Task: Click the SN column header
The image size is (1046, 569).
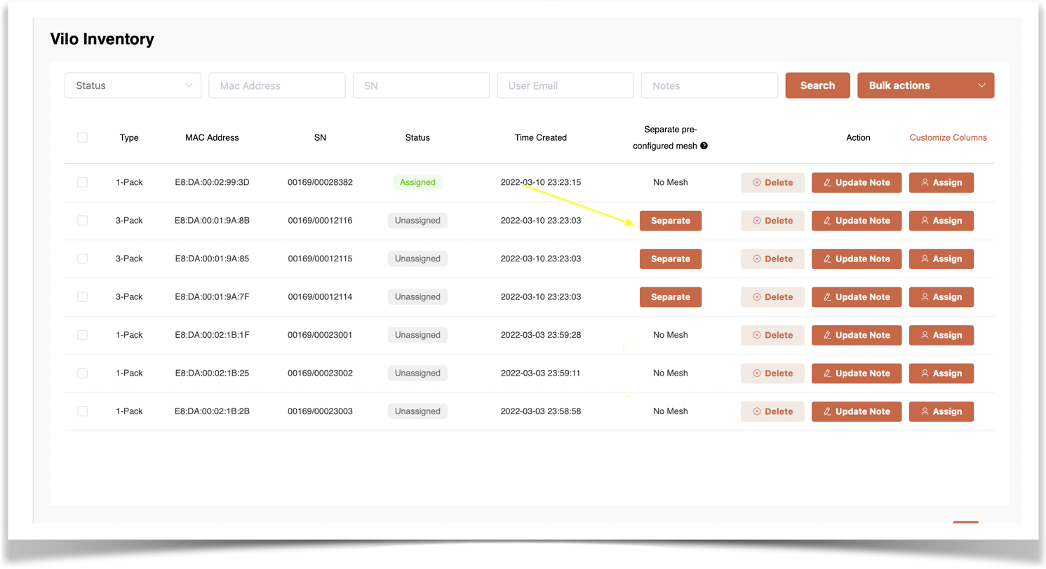Action: 320,137
